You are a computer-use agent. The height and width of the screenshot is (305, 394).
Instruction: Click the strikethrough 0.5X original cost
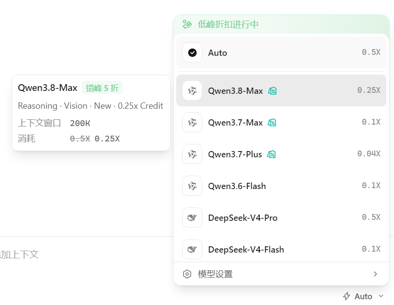pyautogui.click(x=80, y=139)
